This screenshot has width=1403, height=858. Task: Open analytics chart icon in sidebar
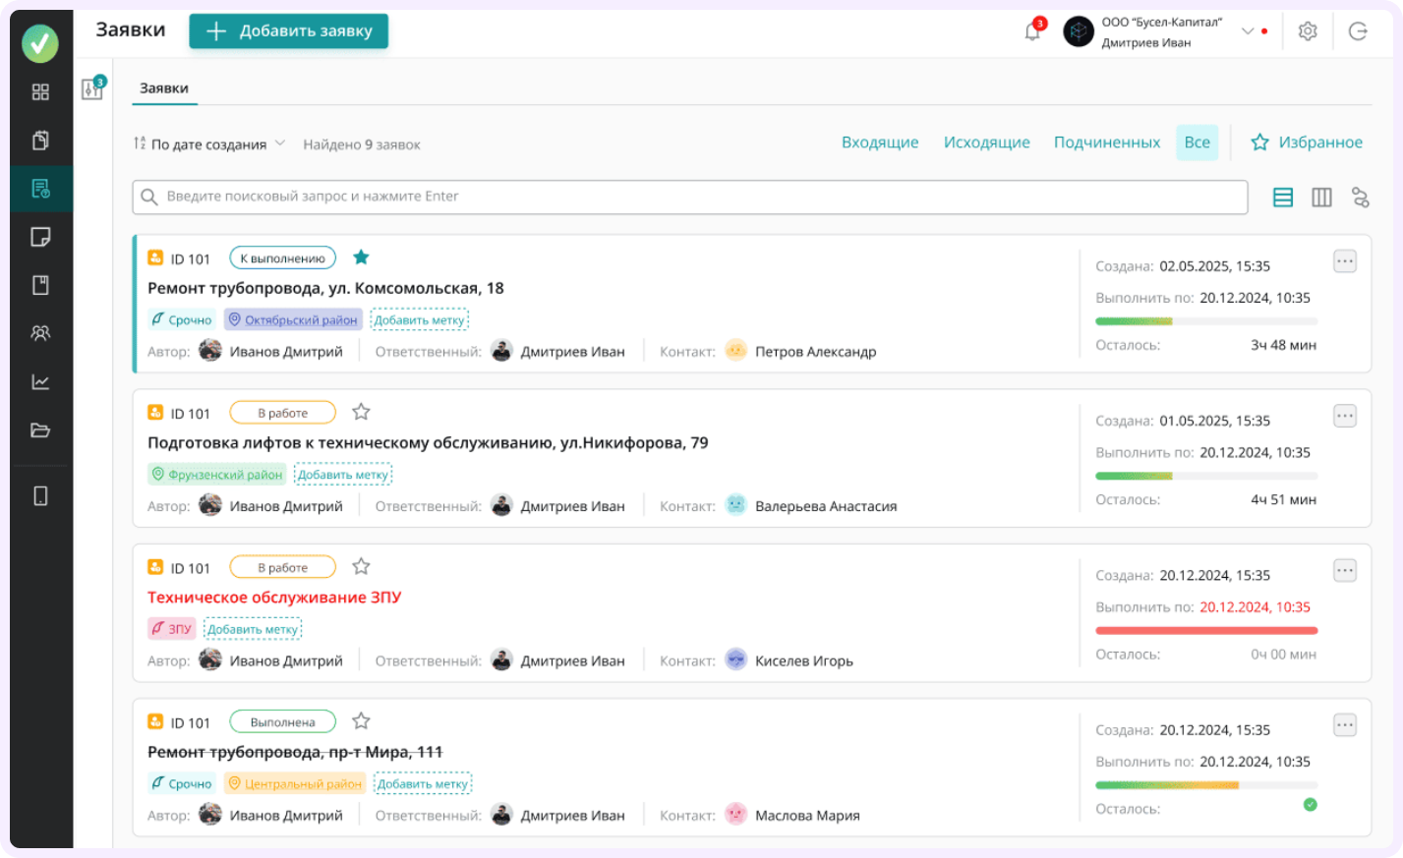40,382
